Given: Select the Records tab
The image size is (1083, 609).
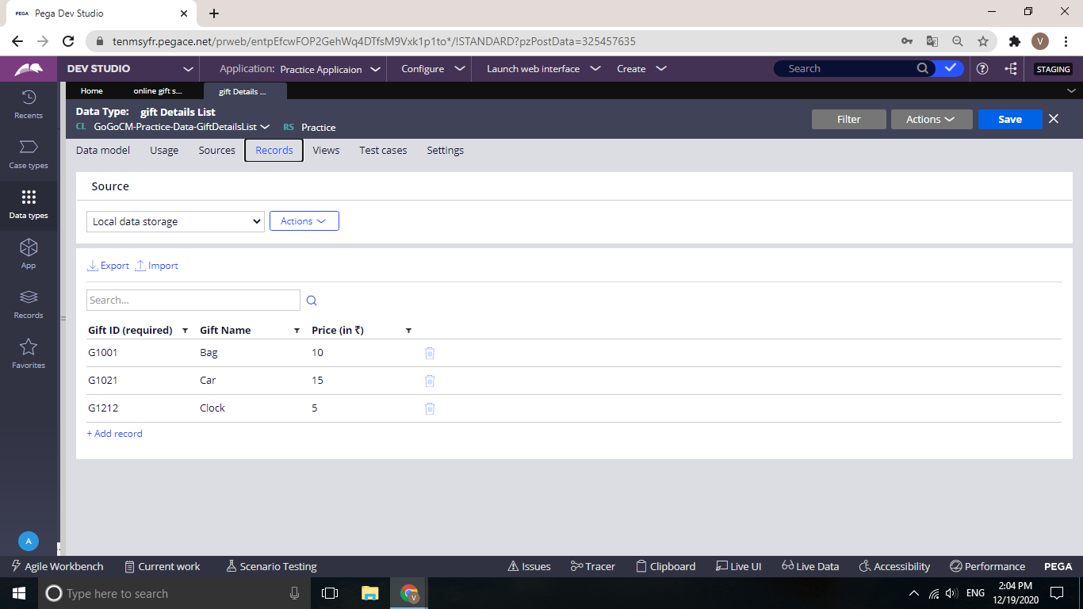Looking at the screenshot, I should 274,150.
